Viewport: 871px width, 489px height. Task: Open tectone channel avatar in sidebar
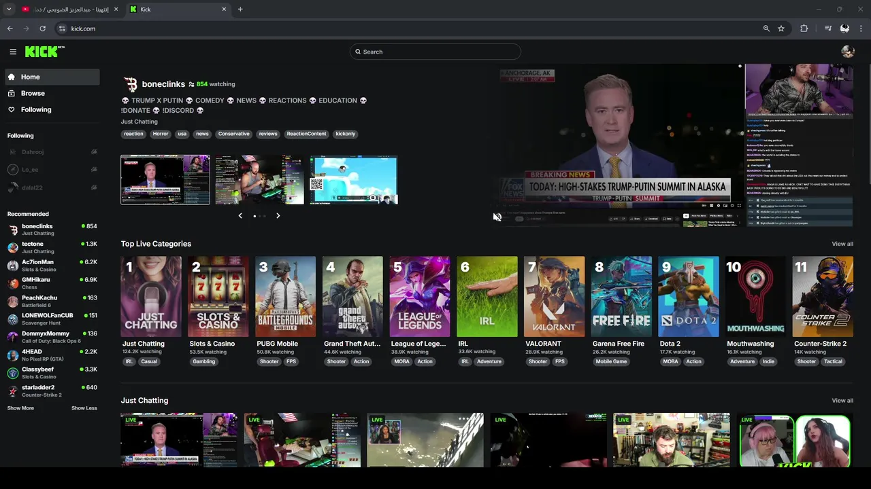click(x=13, y=247)
